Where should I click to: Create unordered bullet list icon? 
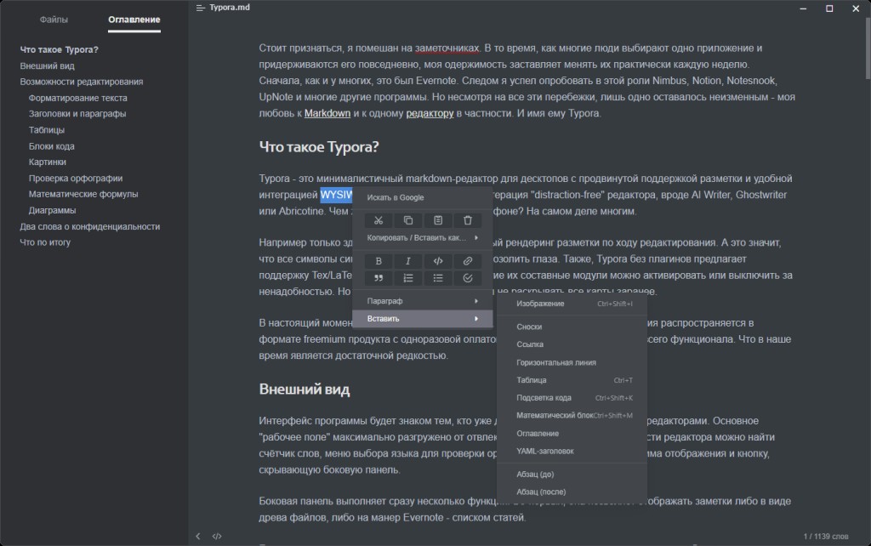point(438,278)
